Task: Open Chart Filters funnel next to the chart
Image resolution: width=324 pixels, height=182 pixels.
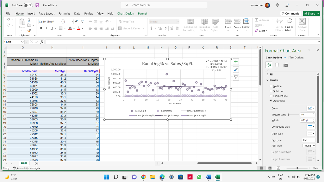Action: tap(235, 77)
